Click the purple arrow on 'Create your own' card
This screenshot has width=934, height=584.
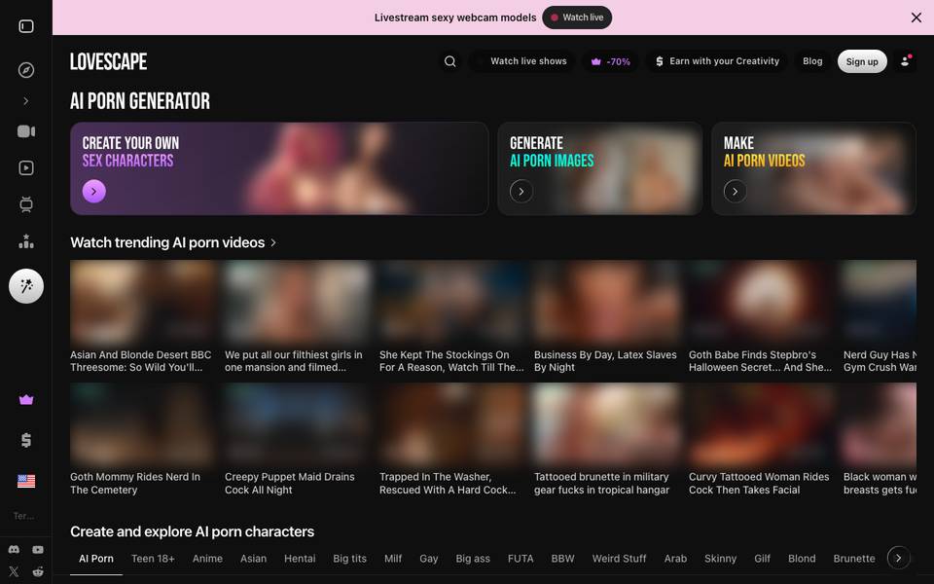94,192
